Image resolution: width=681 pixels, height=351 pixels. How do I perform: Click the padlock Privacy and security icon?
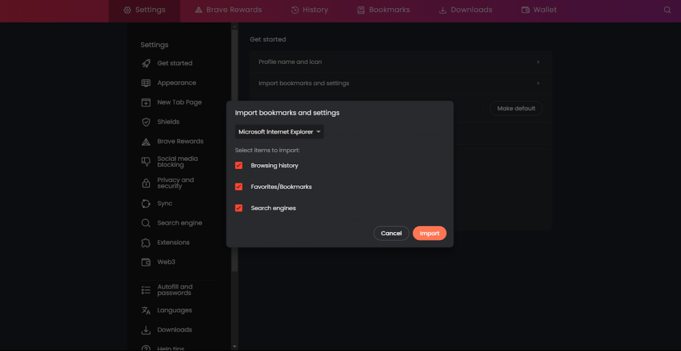(146, 183)
